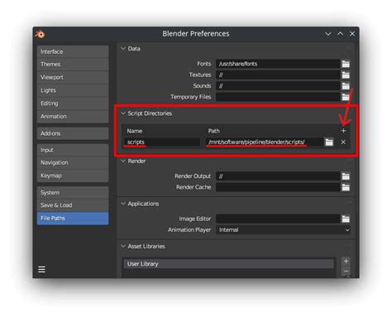Click the Sounds path field
This screenshot has width=392, height=317.
[x=278, y=86]
